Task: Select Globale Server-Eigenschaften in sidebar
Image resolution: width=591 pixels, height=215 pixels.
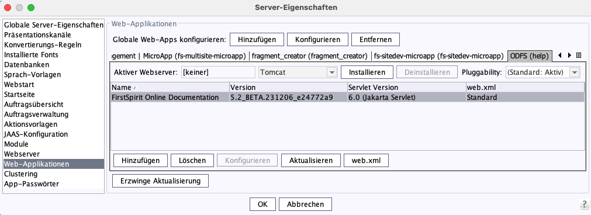Action: (54, 25)
